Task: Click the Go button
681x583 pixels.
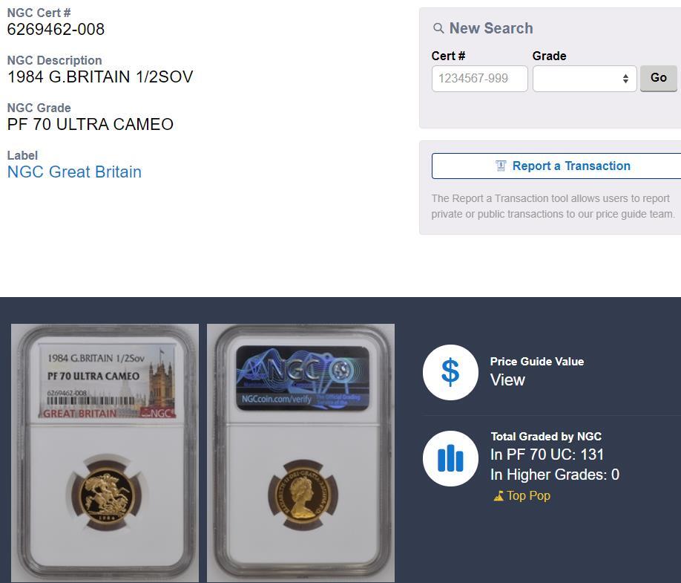Action: 659,78
